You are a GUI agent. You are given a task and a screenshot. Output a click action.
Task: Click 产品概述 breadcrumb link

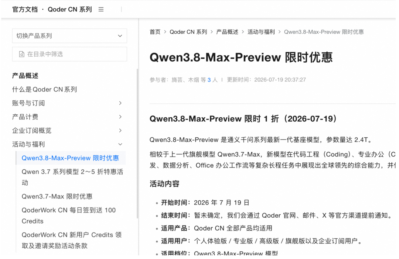(x=227, y=32)
